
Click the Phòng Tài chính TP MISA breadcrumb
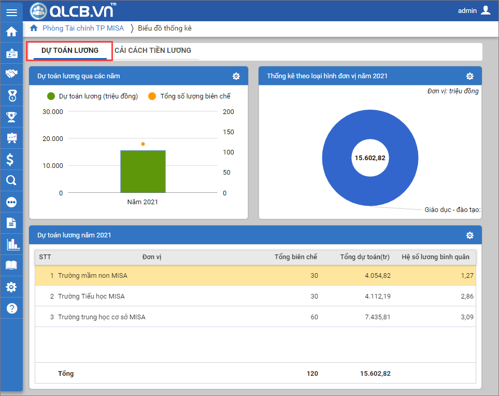(x=83, y=28)
